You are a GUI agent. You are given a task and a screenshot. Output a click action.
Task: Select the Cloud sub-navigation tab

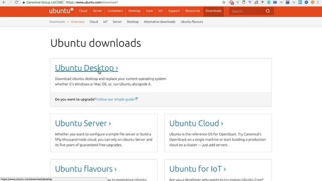(94, 22)
